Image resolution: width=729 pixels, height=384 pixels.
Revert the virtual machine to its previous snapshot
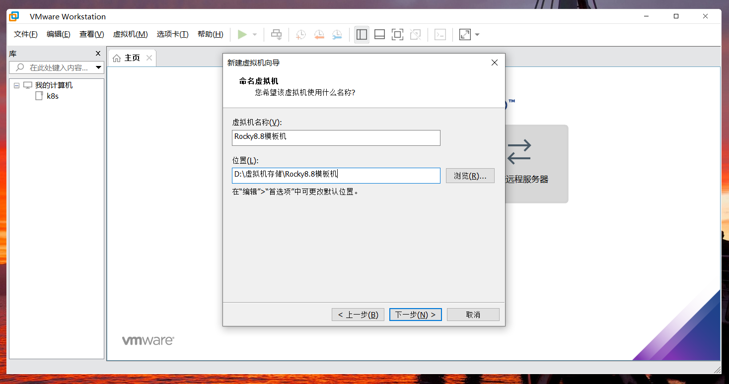pyautogui.click(x=319, y=34)
